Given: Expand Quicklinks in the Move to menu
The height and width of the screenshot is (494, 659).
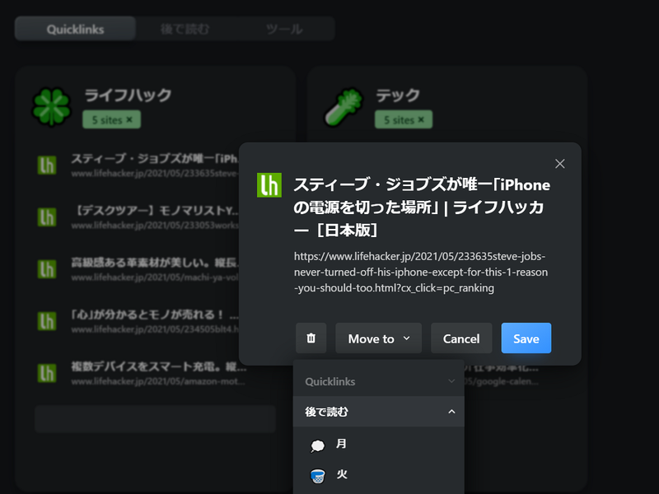Looking at the screenshot, I should pyautogui.click(x=379, y=381).
